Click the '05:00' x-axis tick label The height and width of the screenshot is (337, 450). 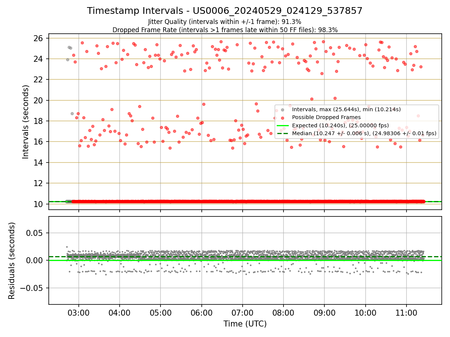point(160,312)
